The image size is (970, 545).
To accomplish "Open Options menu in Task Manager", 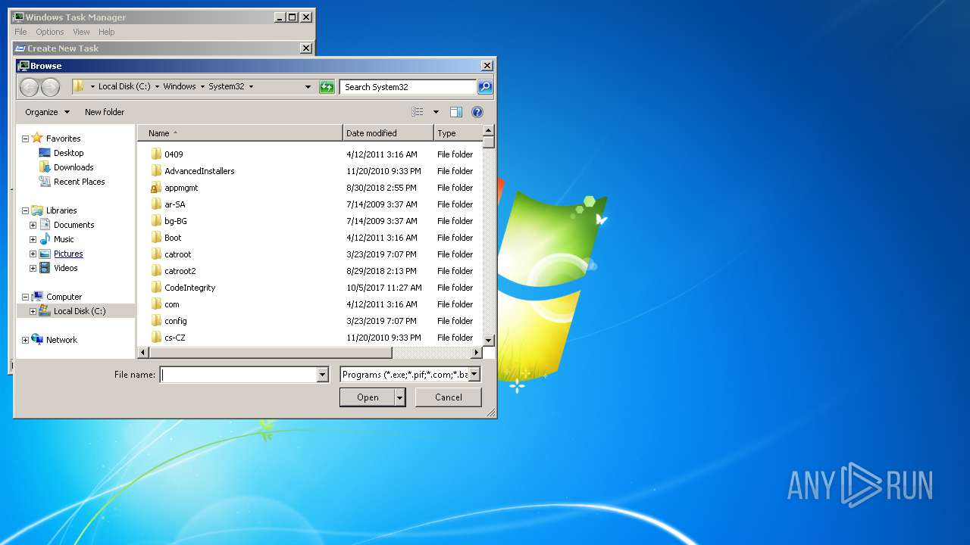I will (x=50, y=32).
